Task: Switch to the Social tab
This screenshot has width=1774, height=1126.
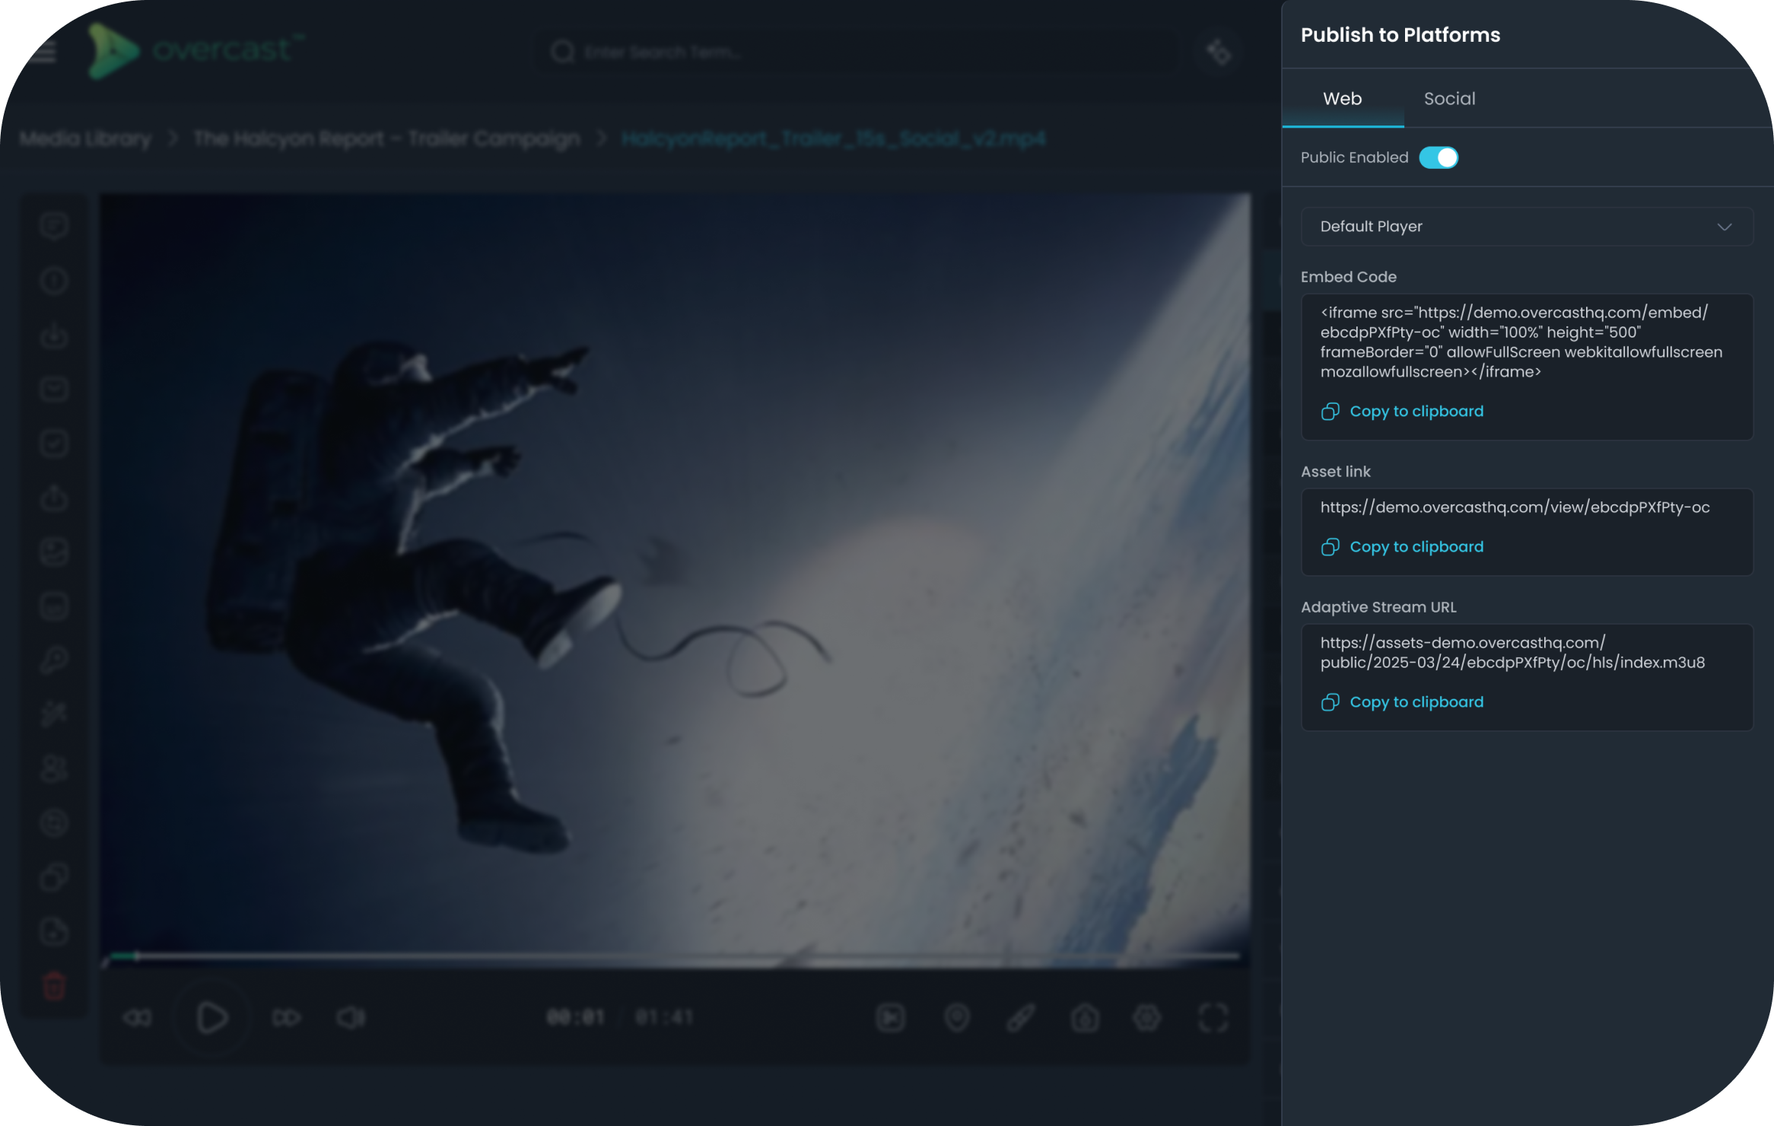Action: [1448, 99]
